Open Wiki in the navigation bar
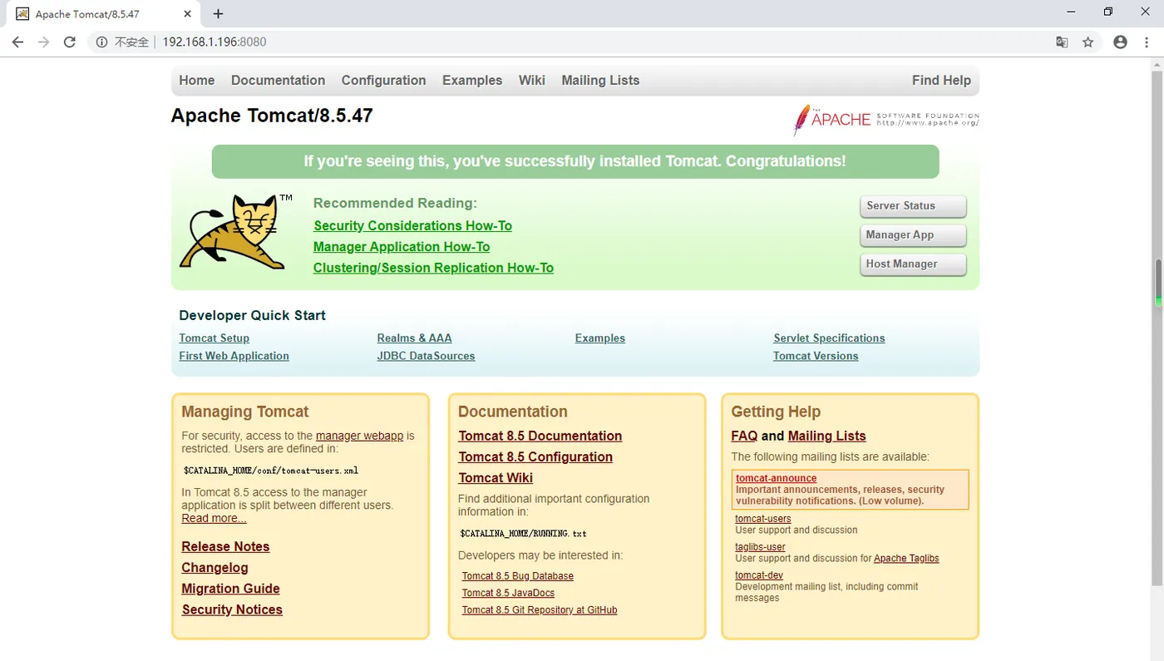Image resolution: width=1164 pixels, height=661 pixels. (532, 81)
